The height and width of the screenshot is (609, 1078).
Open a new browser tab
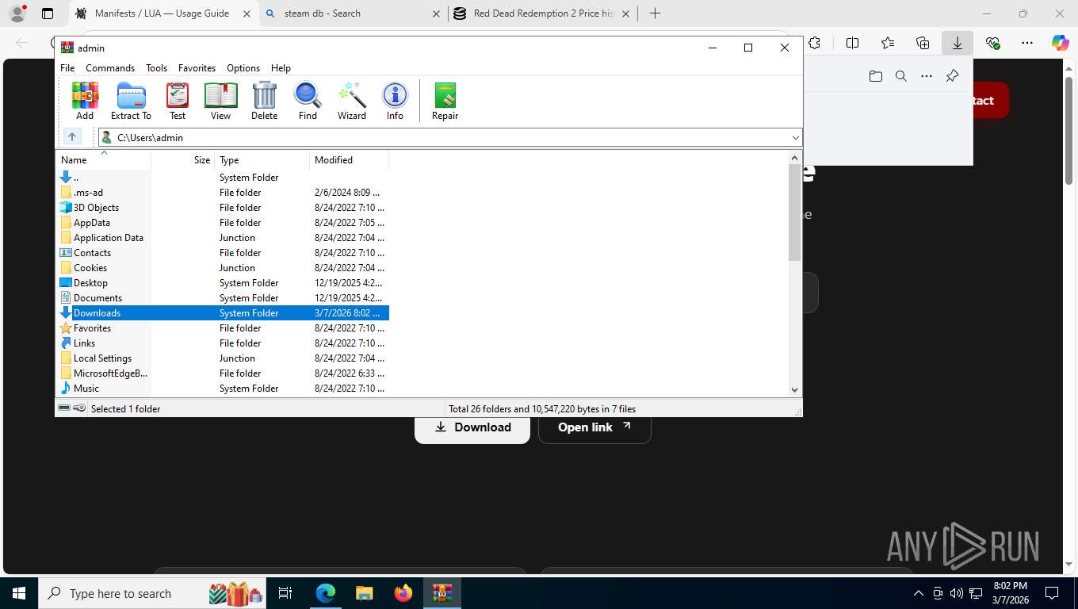(x=655, y=13)
